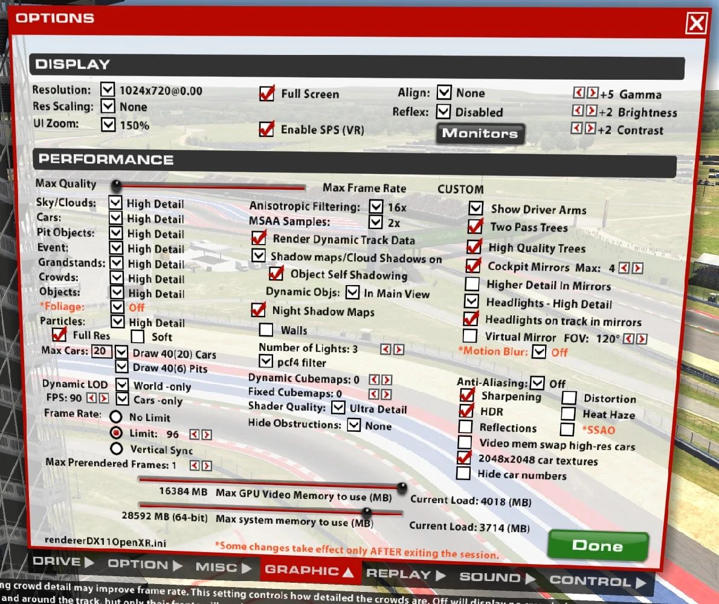
Task: Open UI Zoom dropdown
Action: tap(108, 124)
